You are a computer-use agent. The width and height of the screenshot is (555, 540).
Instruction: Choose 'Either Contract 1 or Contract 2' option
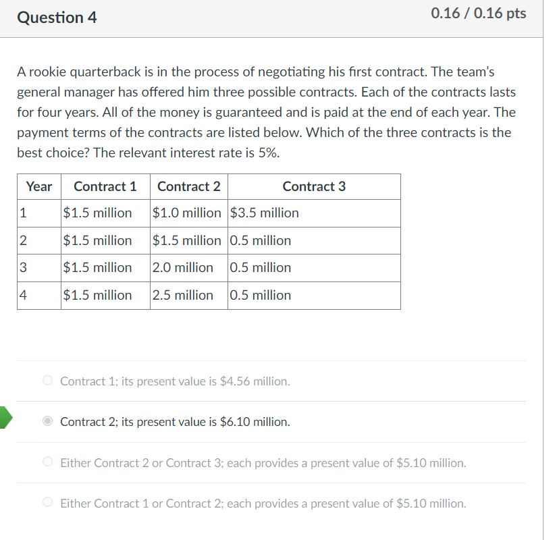coord(47,503)
